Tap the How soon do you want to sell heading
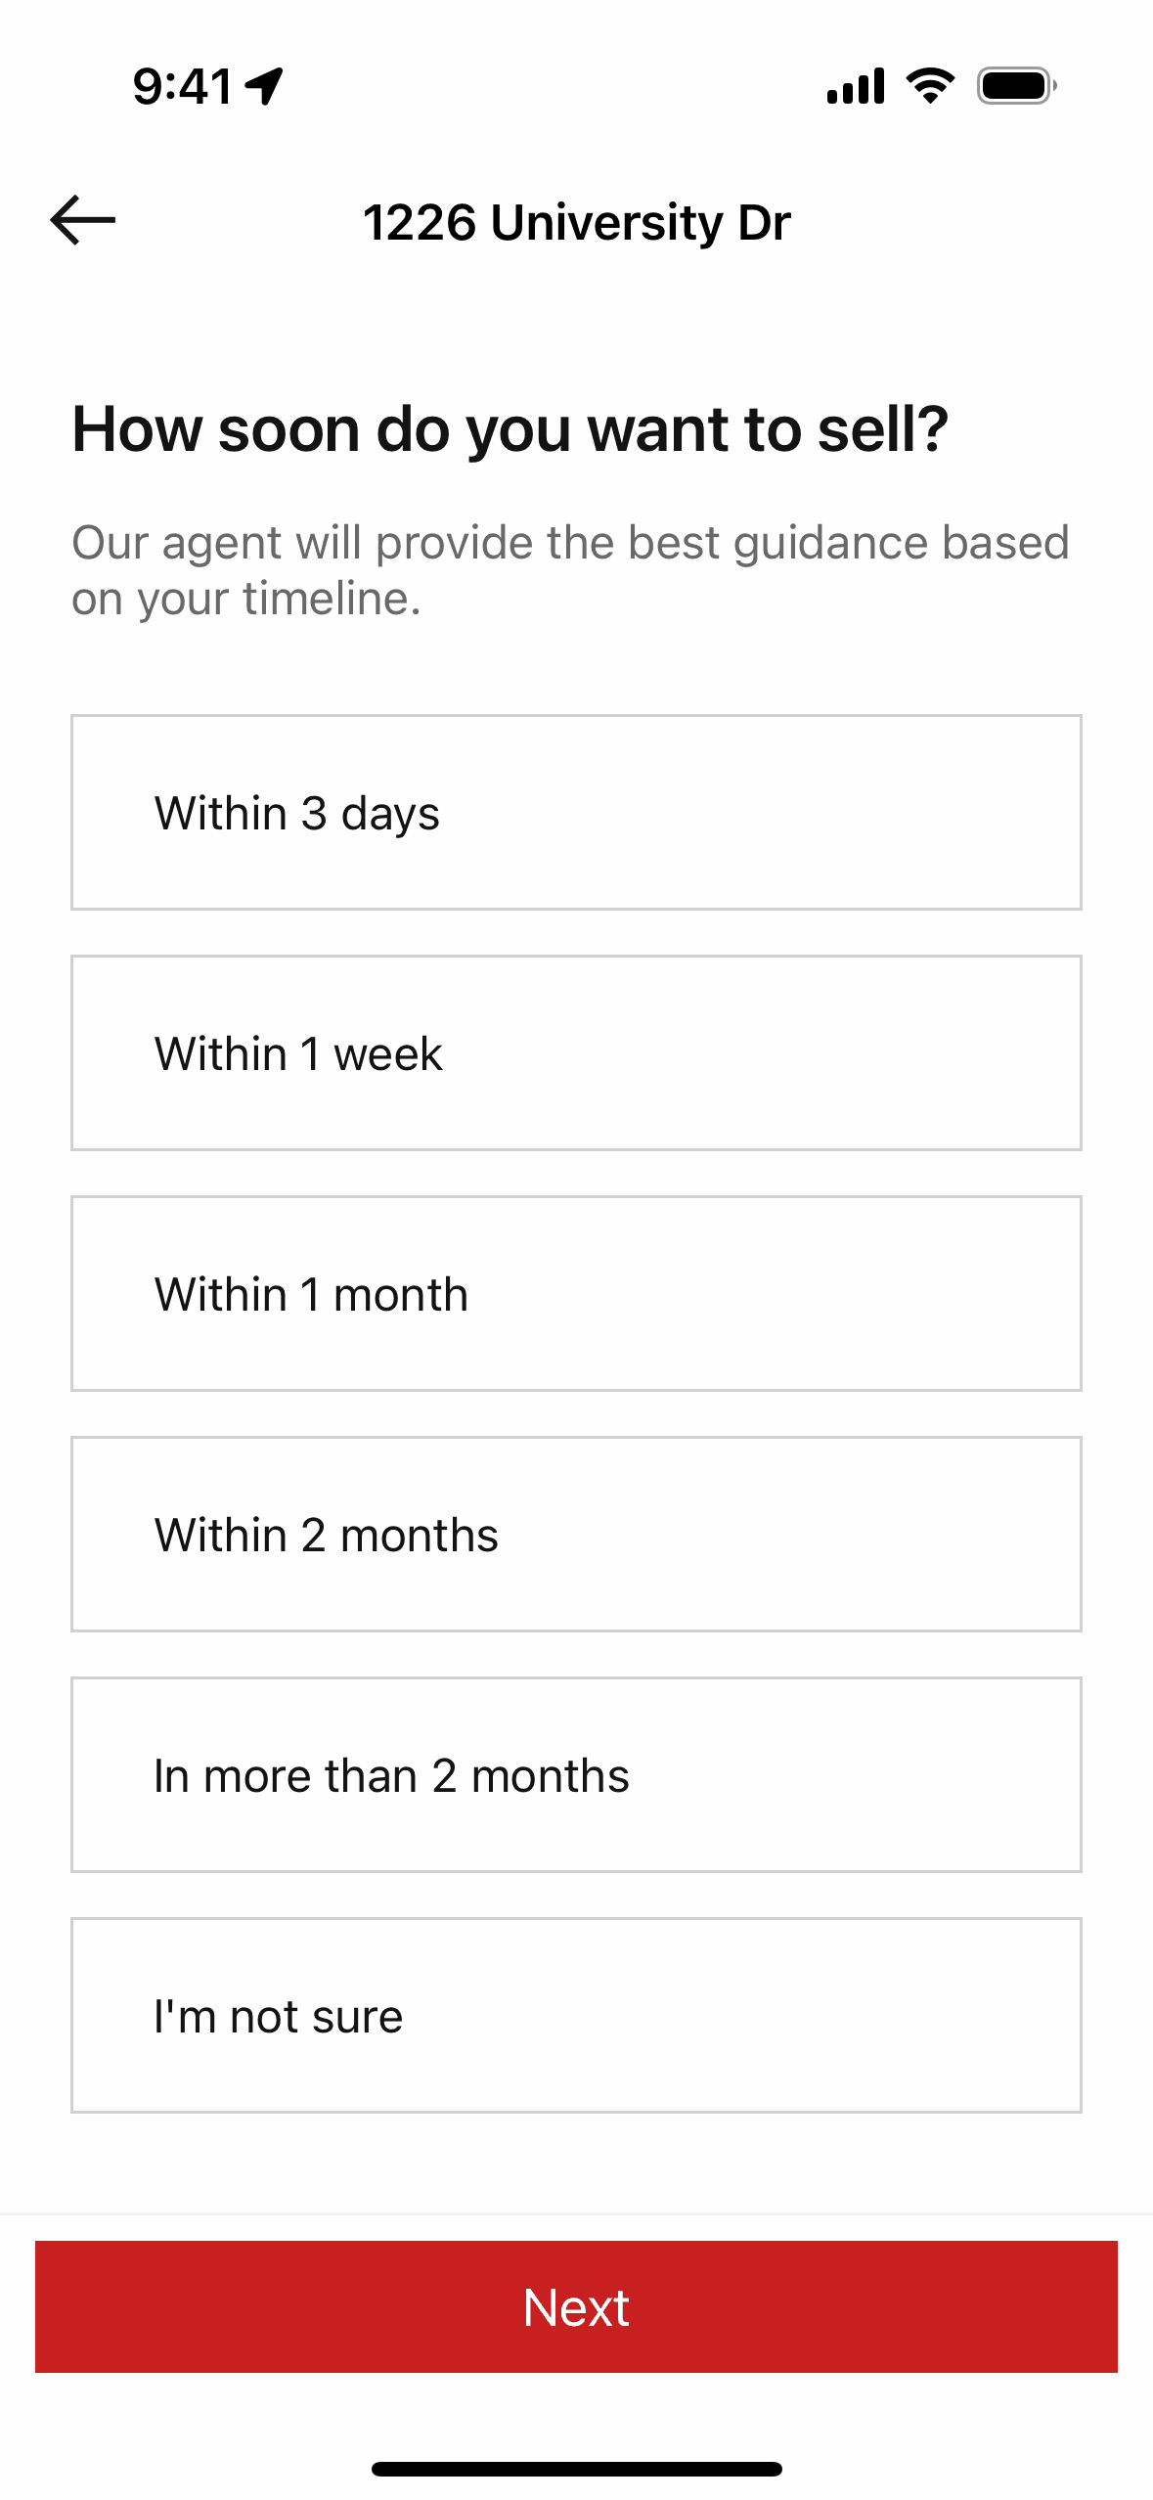 click(x=510, y=429)
